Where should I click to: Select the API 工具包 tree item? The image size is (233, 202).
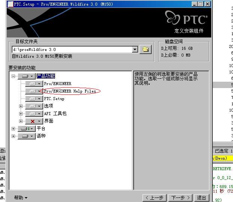(x=55, y=114)
